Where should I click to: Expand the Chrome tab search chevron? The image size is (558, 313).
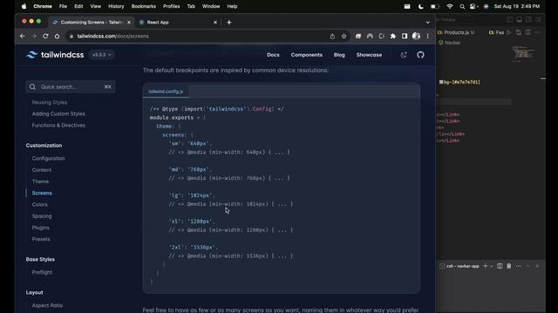point(427,23)
